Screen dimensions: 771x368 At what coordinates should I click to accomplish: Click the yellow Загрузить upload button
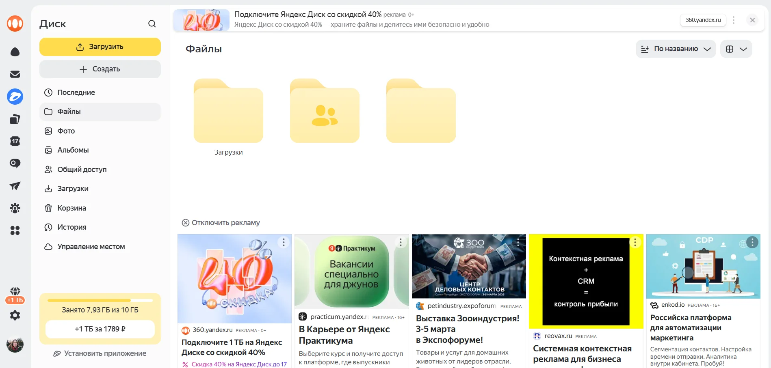(100, 47)
